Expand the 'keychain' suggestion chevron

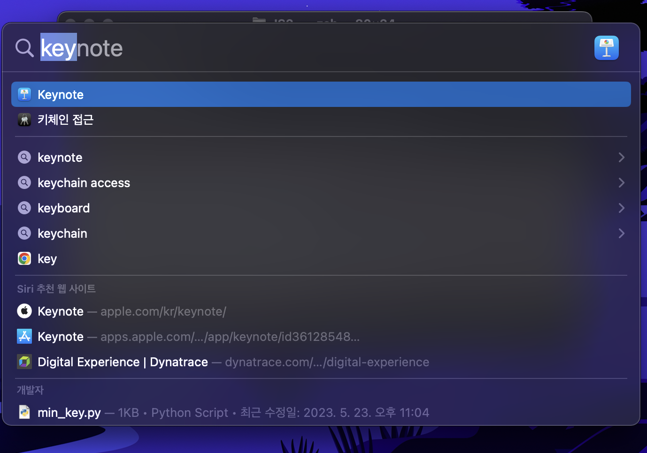[621, 233]
